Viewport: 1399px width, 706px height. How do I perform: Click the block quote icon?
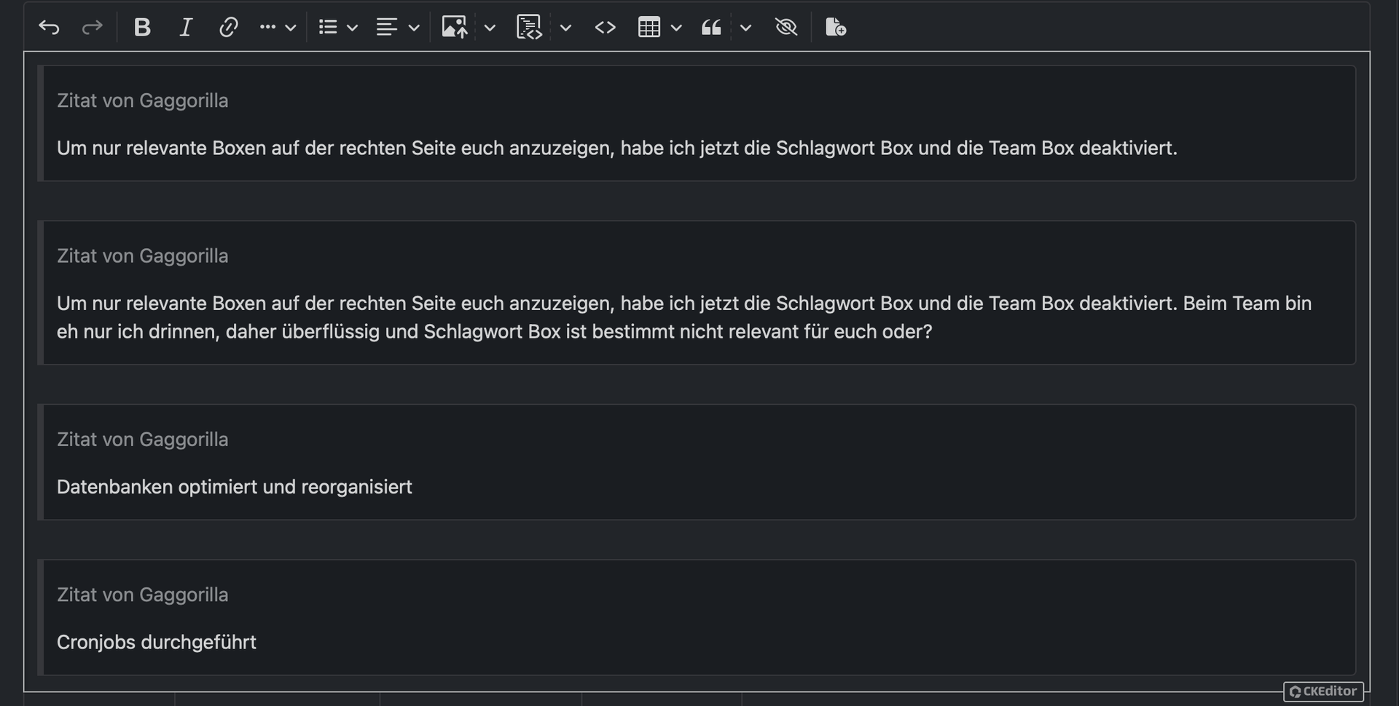(x=711, y=28)
